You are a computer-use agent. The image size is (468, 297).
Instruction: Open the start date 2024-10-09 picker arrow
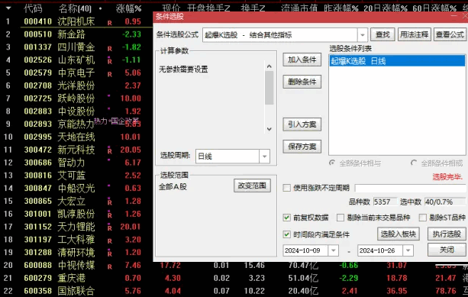point(334,250)
